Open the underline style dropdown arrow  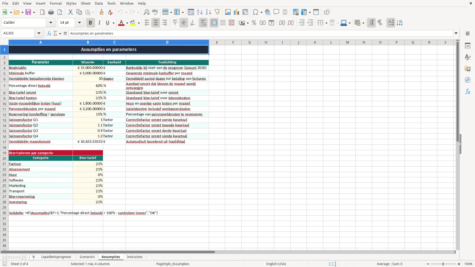[113, 23]
